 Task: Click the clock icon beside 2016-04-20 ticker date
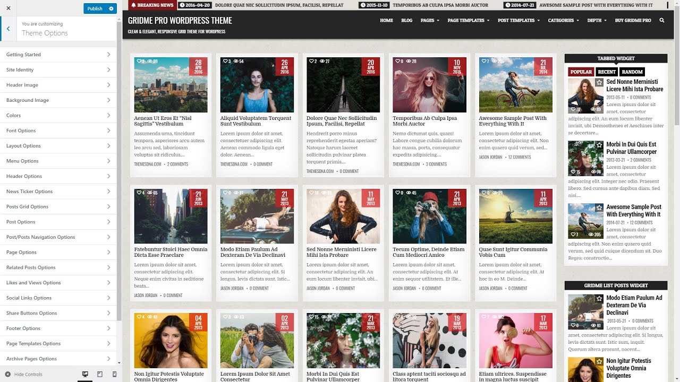click(182, 5)
